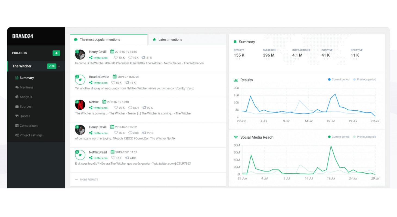This screenshot has height=217, width=397.
Task: Click the star icon on Latest mentions tab
Action: tap(154, 40)
